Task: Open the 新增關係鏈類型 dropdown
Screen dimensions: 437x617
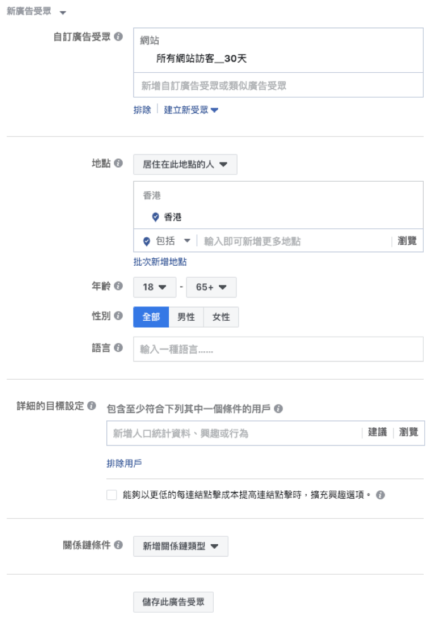Action: pos(182,545)
